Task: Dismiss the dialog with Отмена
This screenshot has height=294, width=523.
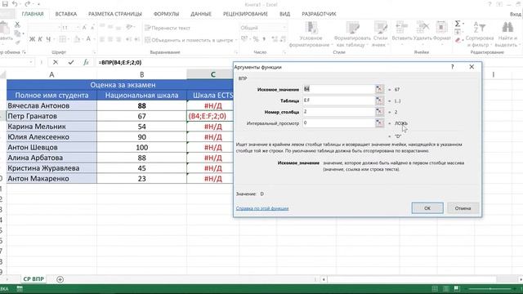Action: (x=463, y=208)
